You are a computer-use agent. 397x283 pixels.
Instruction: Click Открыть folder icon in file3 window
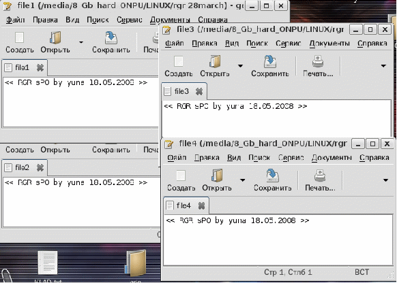[x=215, y=61]
